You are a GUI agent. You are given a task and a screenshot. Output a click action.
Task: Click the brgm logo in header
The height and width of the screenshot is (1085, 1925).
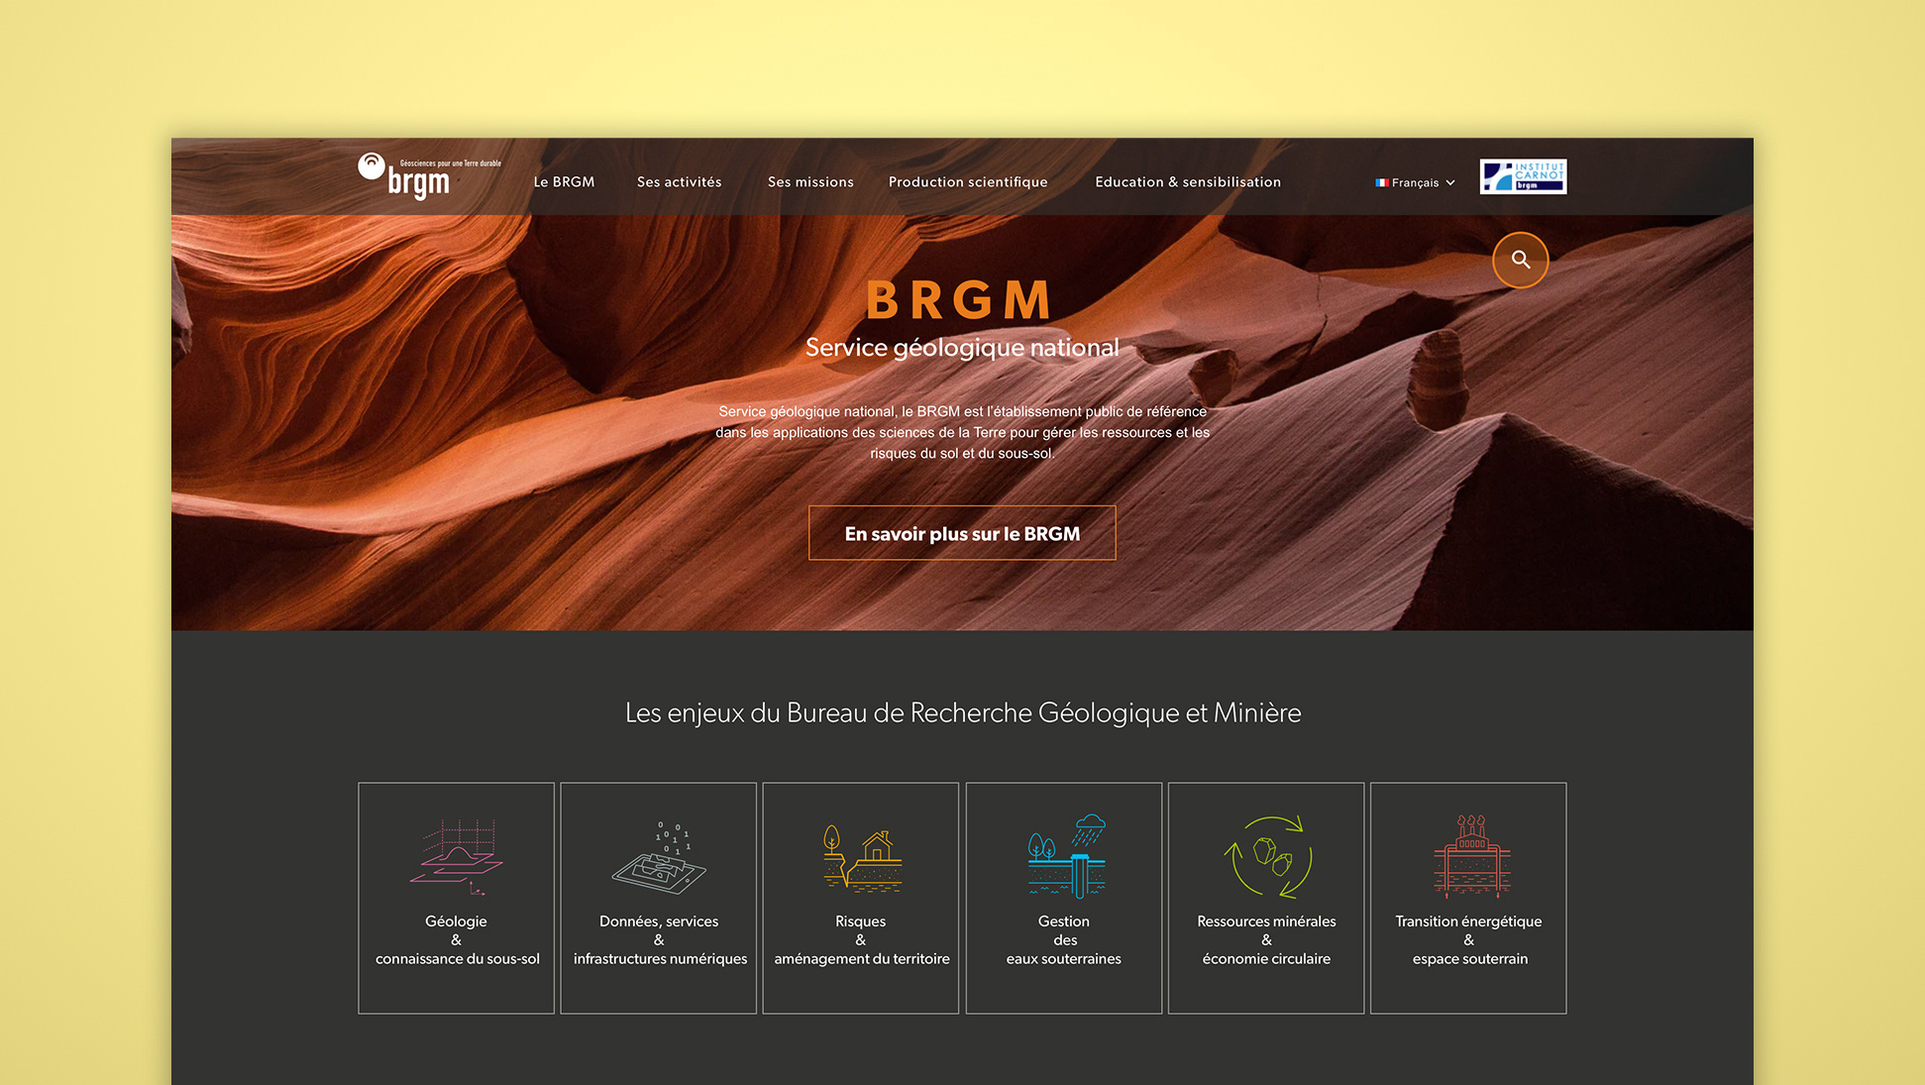(x=429, y=175)
